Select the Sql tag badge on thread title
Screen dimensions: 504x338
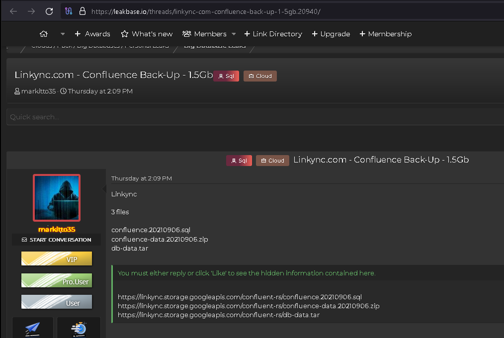(x=227, y=76)
